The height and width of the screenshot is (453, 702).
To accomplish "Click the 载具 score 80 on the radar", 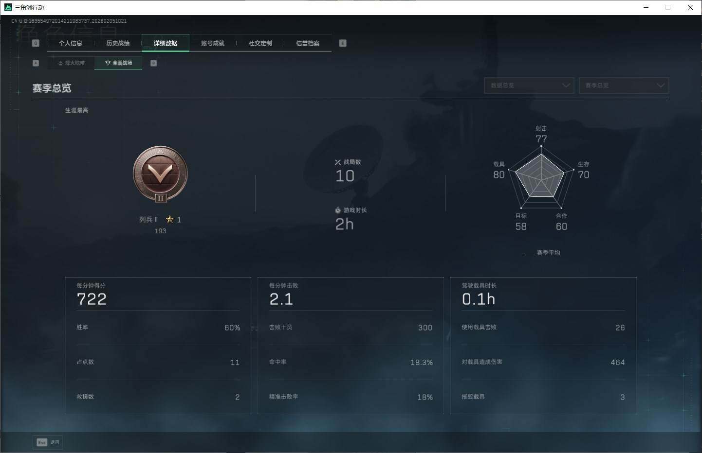I will pyautogui.click(x=499, y=175).
